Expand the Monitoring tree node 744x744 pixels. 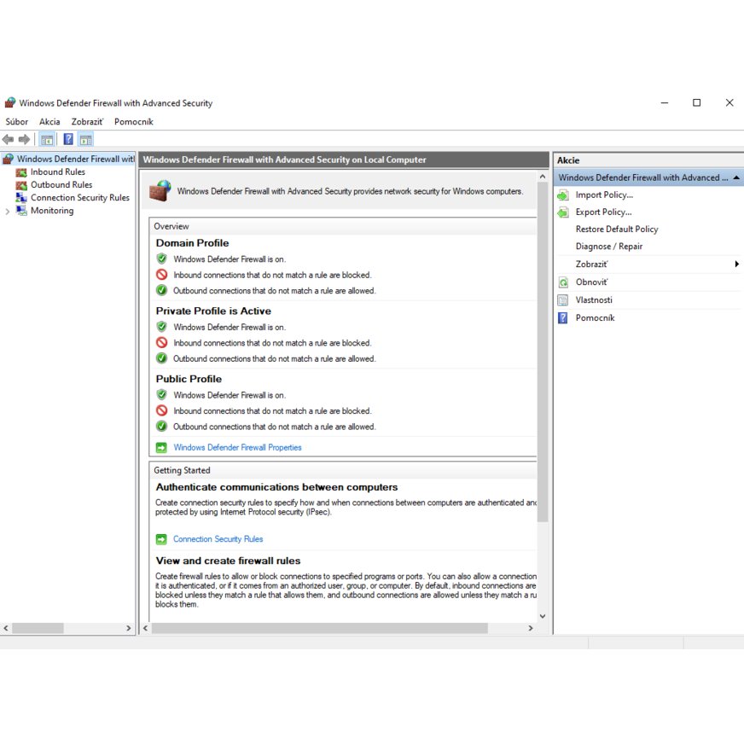coord(8,211)
